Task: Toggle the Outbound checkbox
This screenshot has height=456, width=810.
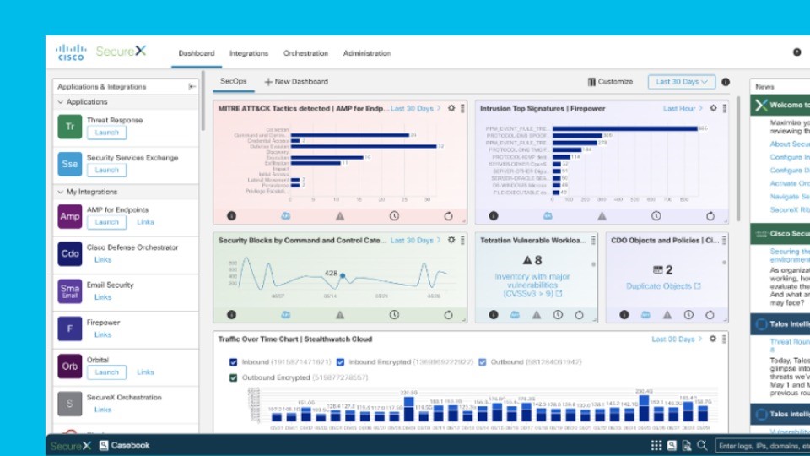Action: click(x=483, y=362)
